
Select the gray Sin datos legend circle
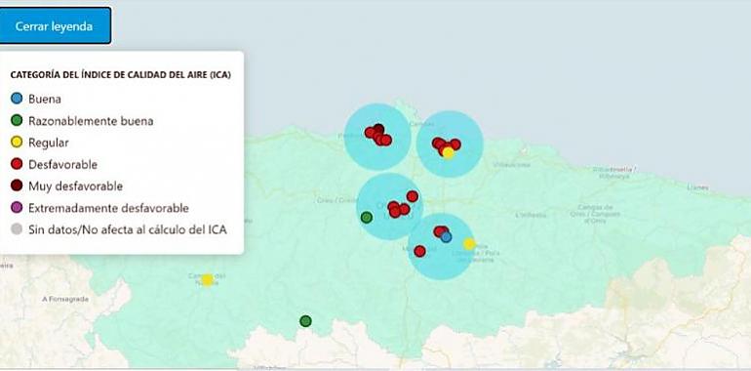tap(17, 229)
